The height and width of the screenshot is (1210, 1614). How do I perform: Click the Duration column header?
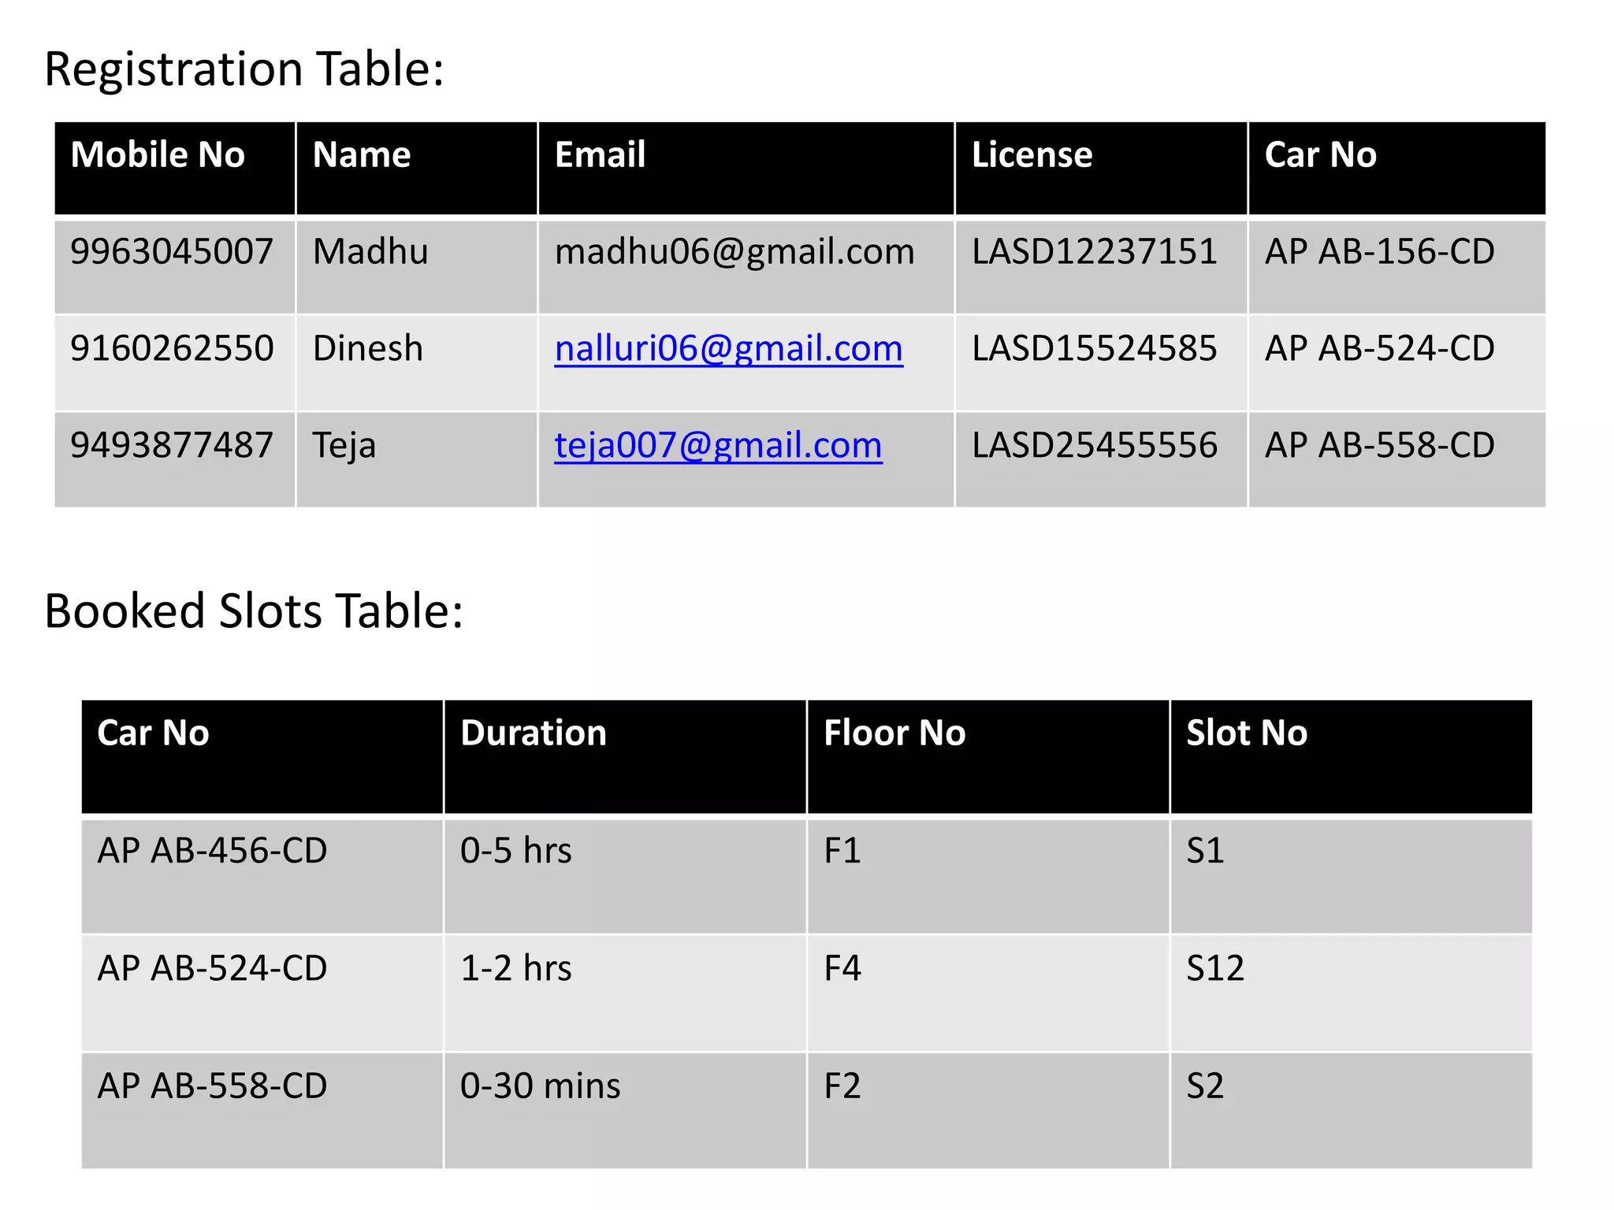click(534, 733)
